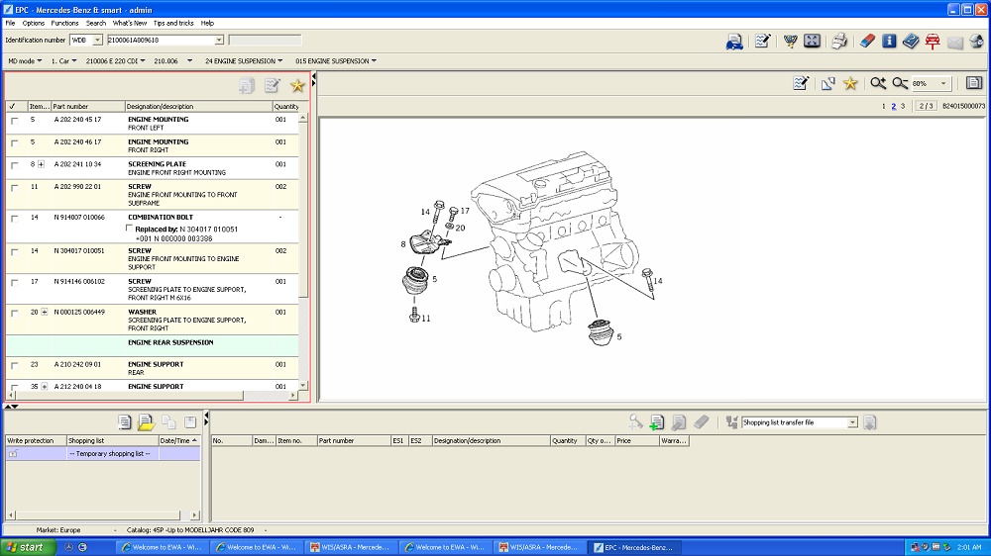Open the blue information icon
The height and width of the screenshot is (556, 991).
click(889, 42)
